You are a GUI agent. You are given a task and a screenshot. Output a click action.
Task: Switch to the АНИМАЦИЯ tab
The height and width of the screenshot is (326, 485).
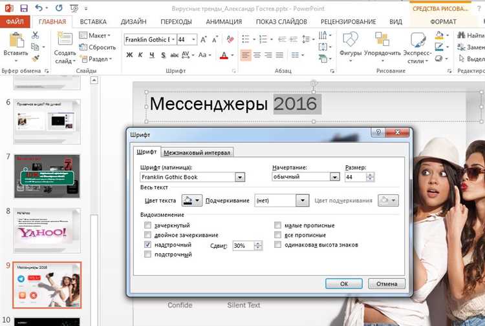click(x=224, y=21)
